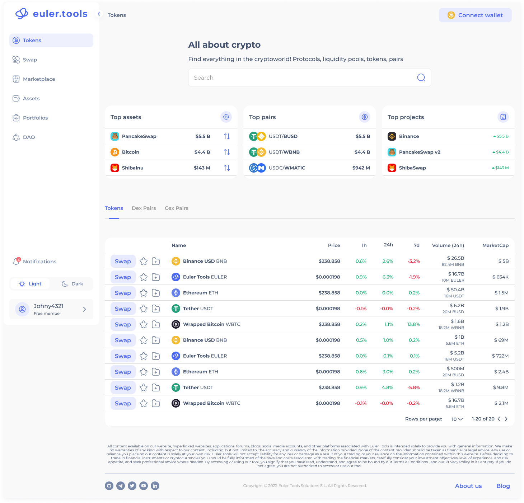524x503 pixels.
Task: Click the Connect wallet button
Action: pyautogui.click(x=475, y=15)
